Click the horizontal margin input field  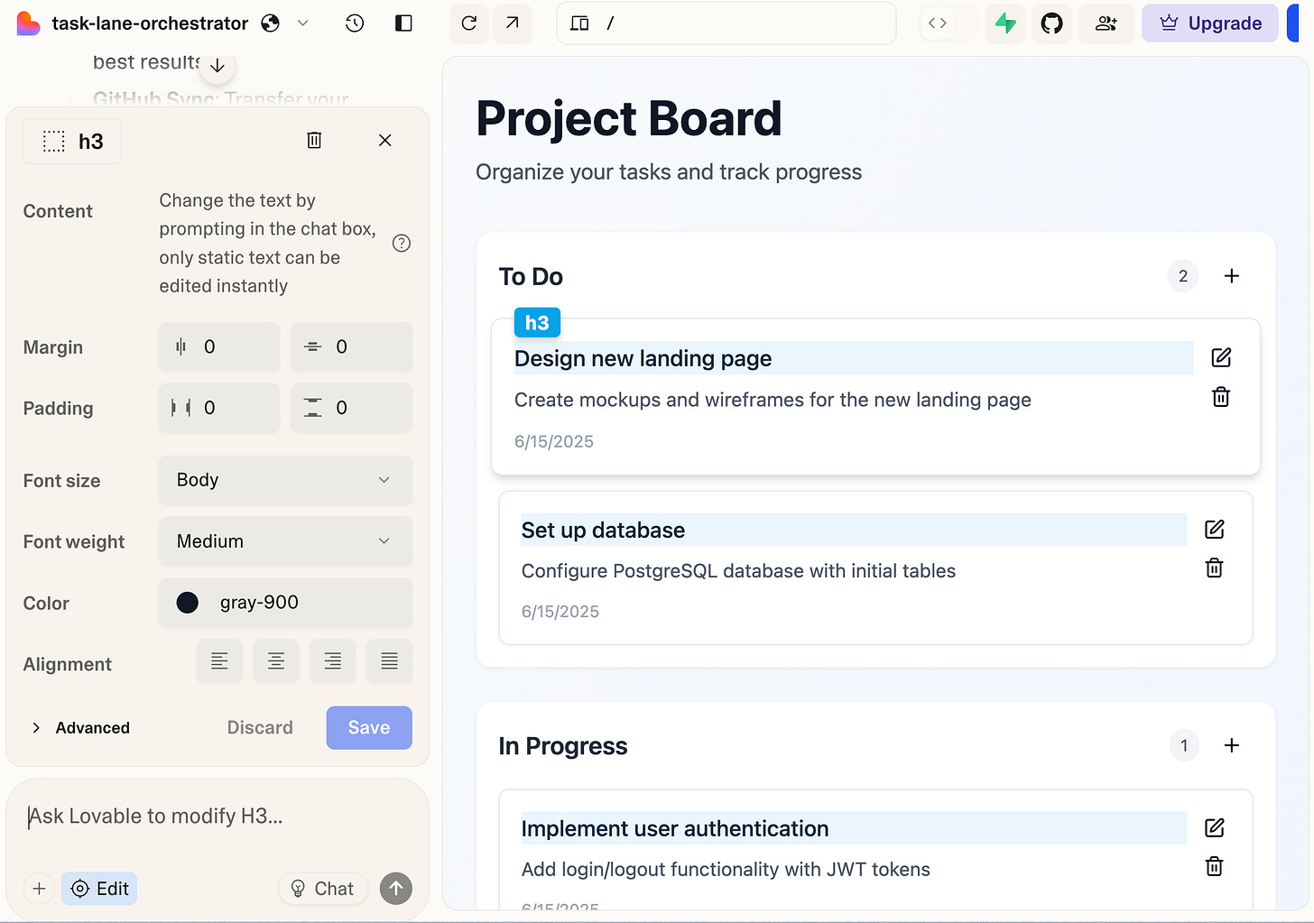219,346
